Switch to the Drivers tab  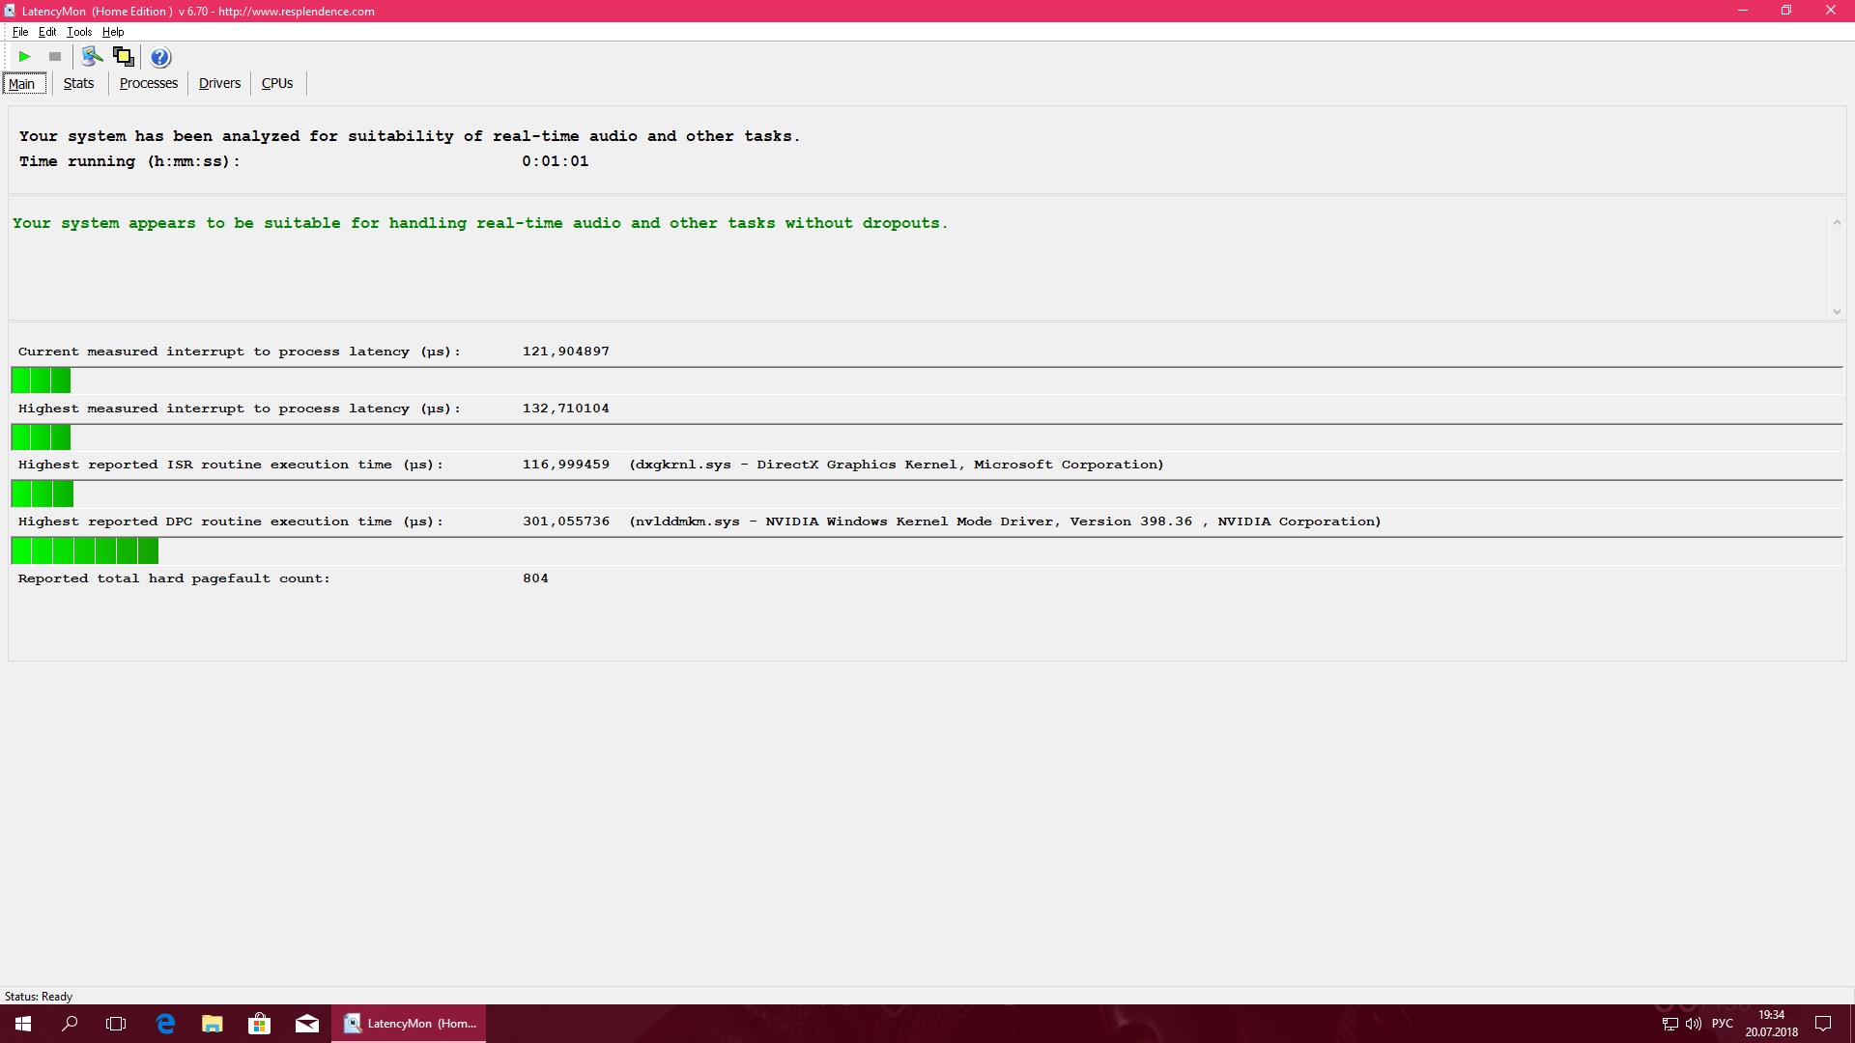[219, 83]
